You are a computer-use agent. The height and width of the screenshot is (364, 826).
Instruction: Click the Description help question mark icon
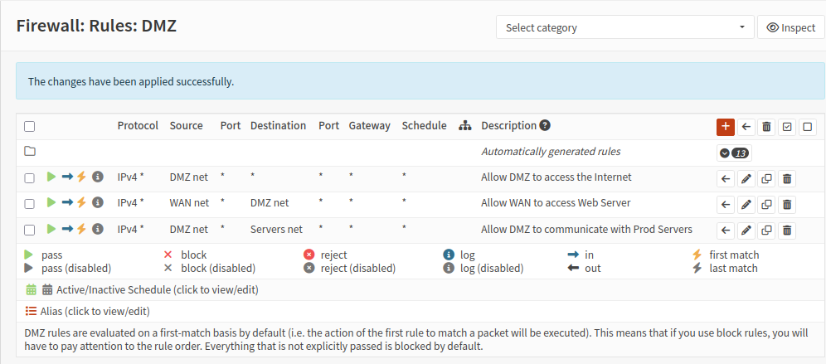coord(545,126)
